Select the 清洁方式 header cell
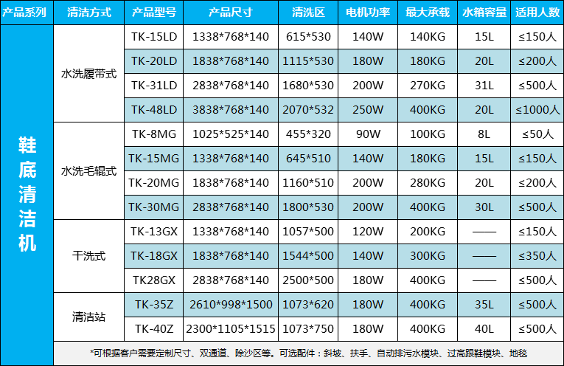 pos(88,13)
